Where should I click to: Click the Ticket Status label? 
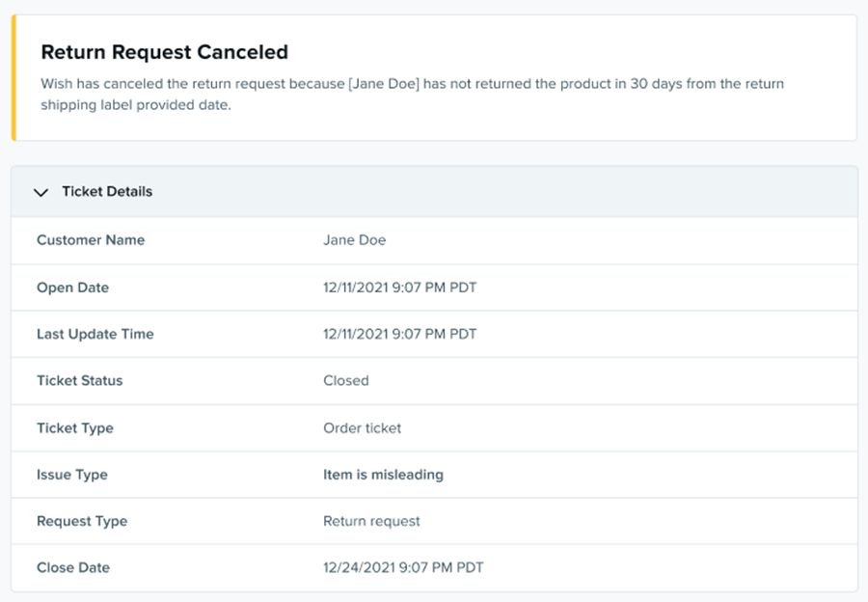[x=79, y=380]
